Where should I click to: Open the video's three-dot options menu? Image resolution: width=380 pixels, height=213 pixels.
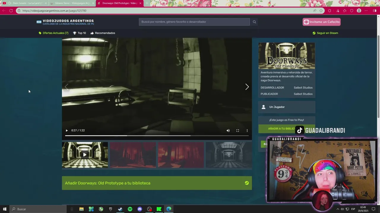pyautogui.click(x=247, y=130)
